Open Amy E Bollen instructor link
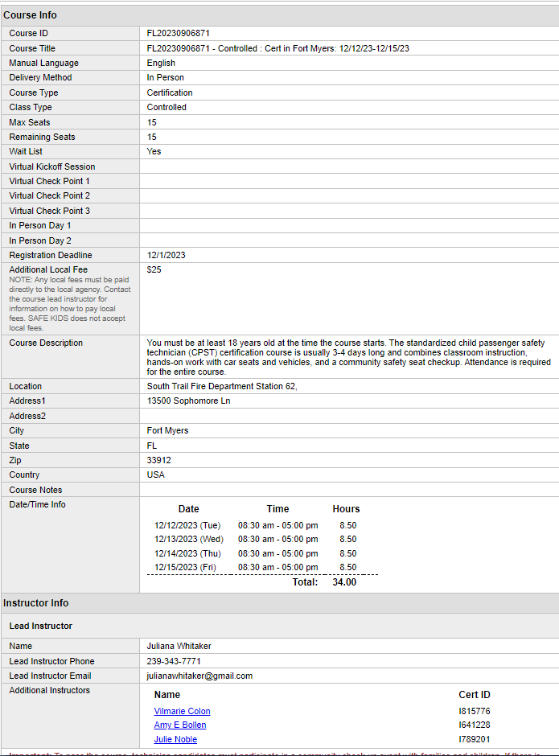Image resolution: width=559 pixels, height=756 pixels. tap(180, 725)
